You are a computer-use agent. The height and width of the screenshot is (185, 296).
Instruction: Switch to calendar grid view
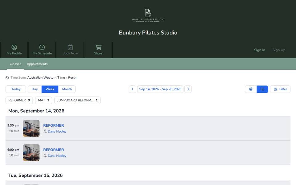point(251,89)
